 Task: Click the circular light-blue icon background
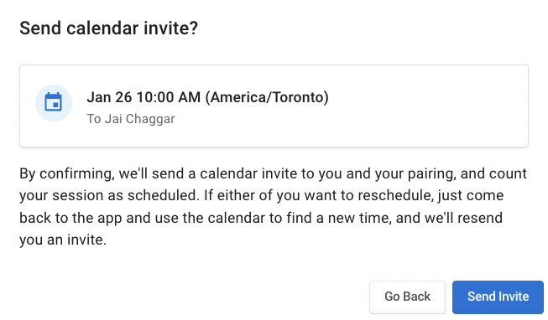(54, 103)
